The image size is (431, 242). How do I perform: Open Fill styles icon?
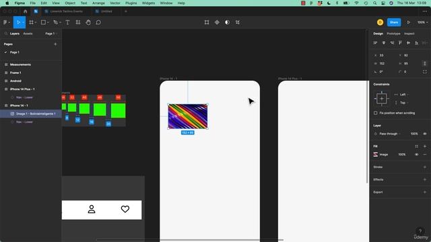[x=416, y=147]
